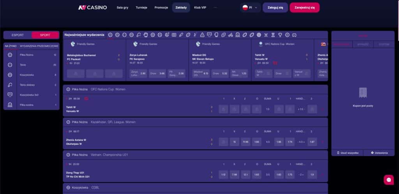This screenshot has width=399, height=194.
Task: Pick odds 12.1 for TP Ho Chi Minh U21 win
Action: [x=245, y=174]
